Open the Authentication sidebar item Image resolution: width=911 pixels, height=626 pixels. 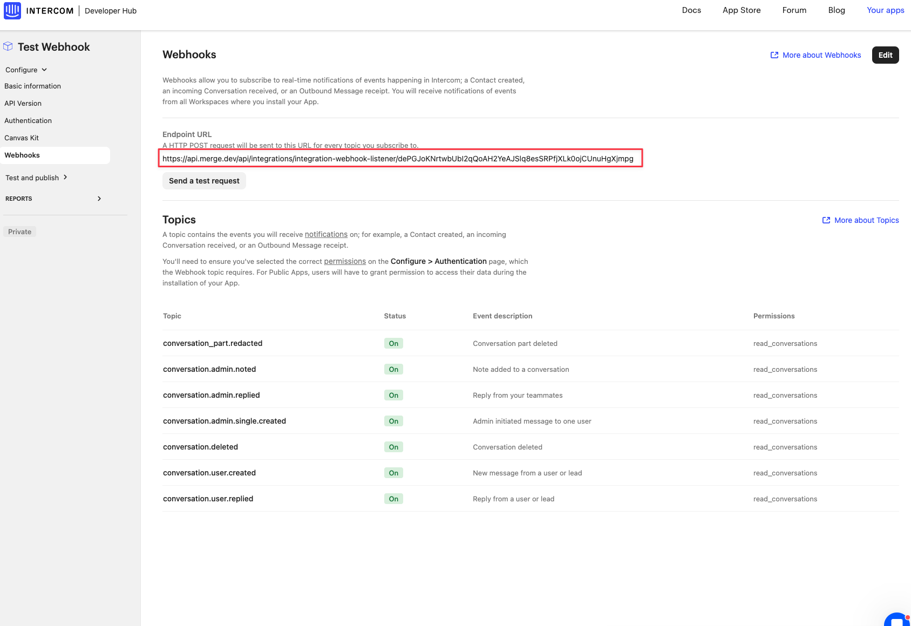tap(28, 120)
